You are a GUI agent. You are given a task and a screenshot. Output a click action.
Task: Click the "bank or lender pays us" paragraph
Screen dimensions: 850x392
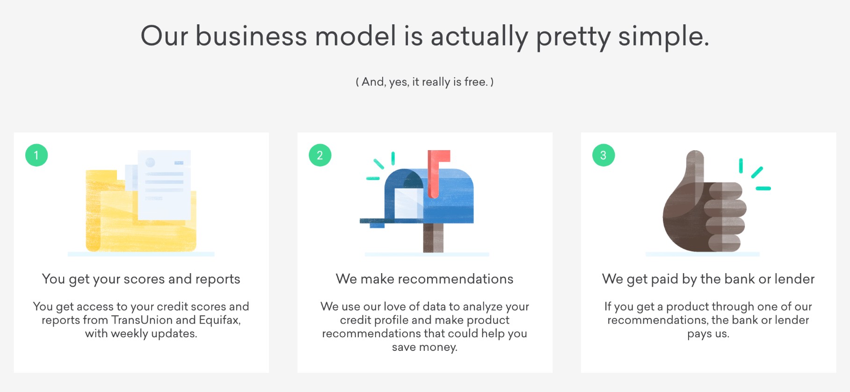tap(708, 320)
